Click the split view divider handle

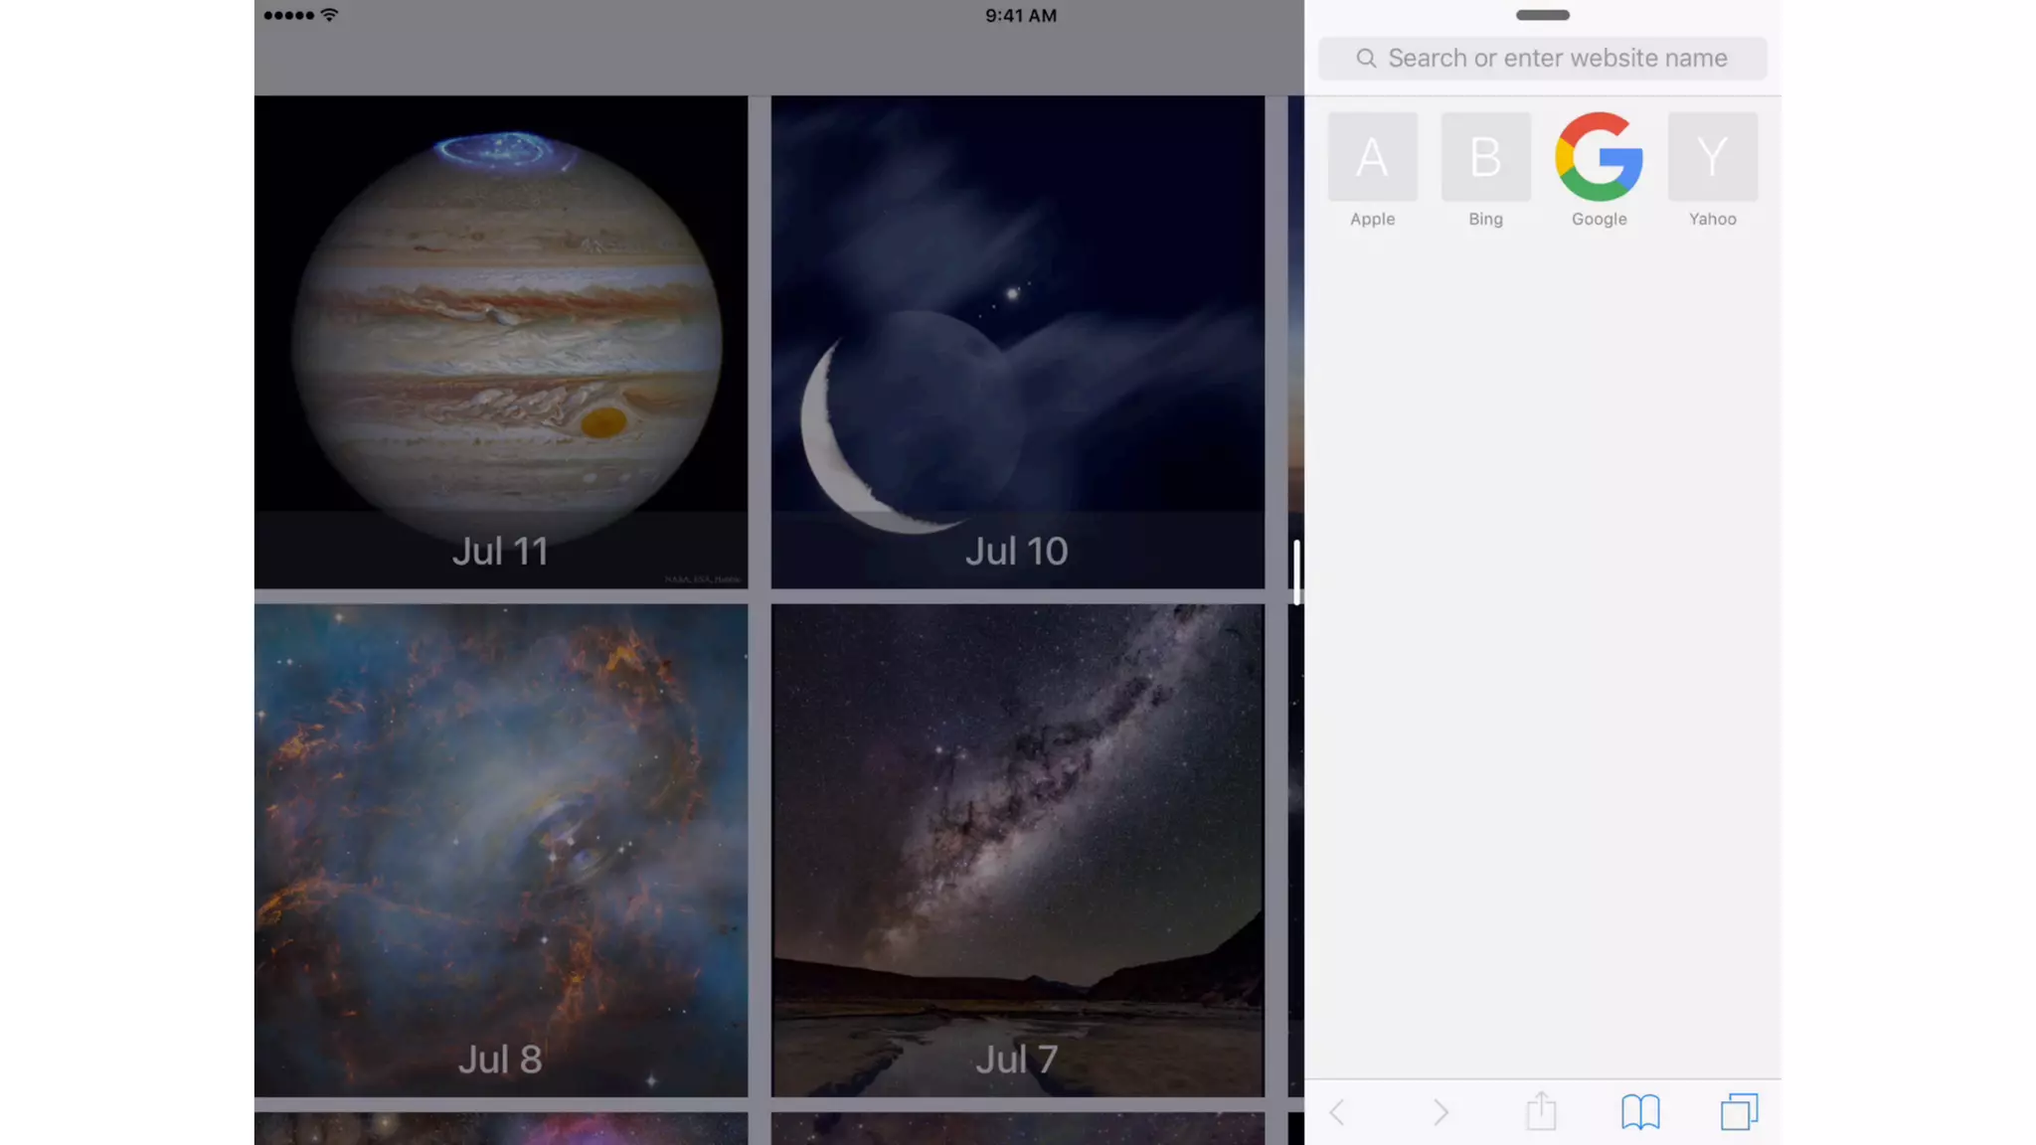pyautogui.click(x=1296, y=572)
